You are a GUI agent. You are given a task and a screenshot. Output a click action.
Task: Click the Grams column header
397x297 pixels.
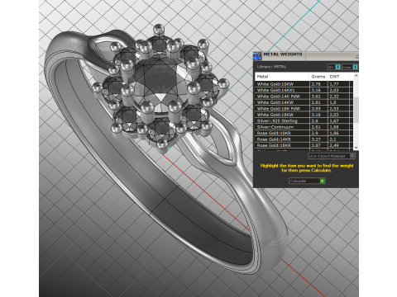pyautogui.click(x=318, y=77)
